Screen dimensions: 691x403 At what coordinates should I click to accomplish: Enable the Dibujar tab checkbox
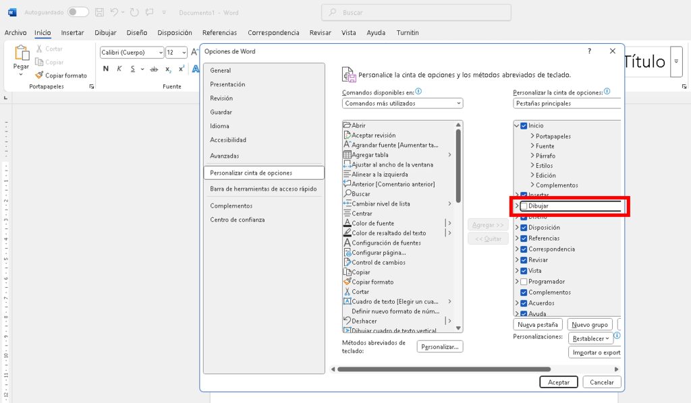(524, 206)
